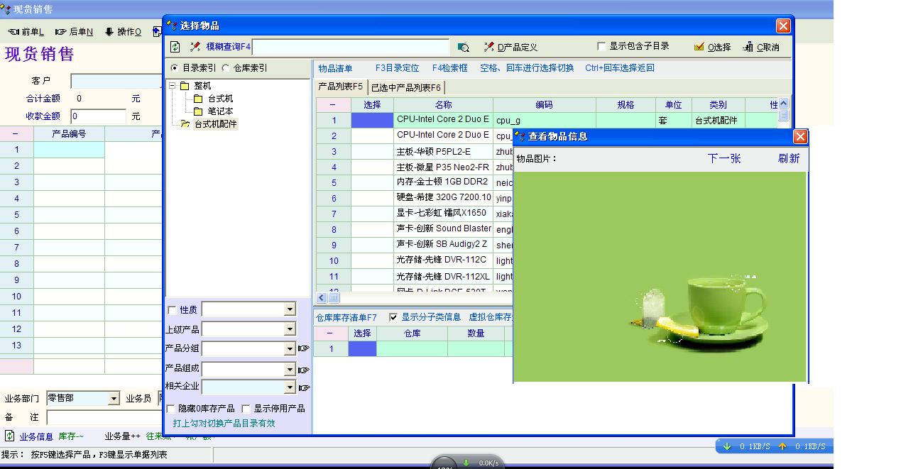Click the search magnifier icon after query field

coord(464,47)
